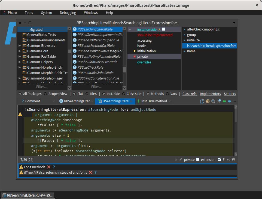
Task: Click the Implementors link
Action: coord(210,94)
